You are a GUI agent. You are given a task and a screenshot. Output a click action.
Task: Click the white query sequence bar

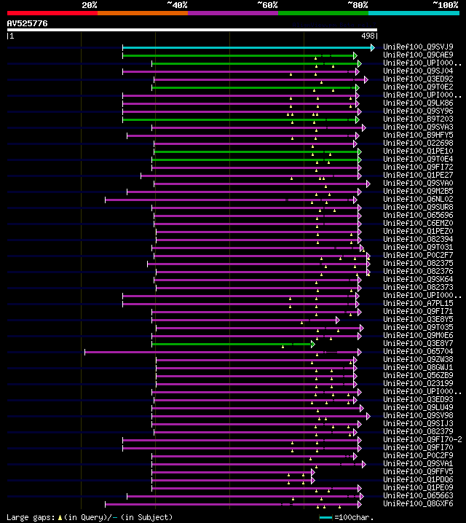tap(192, 30)
